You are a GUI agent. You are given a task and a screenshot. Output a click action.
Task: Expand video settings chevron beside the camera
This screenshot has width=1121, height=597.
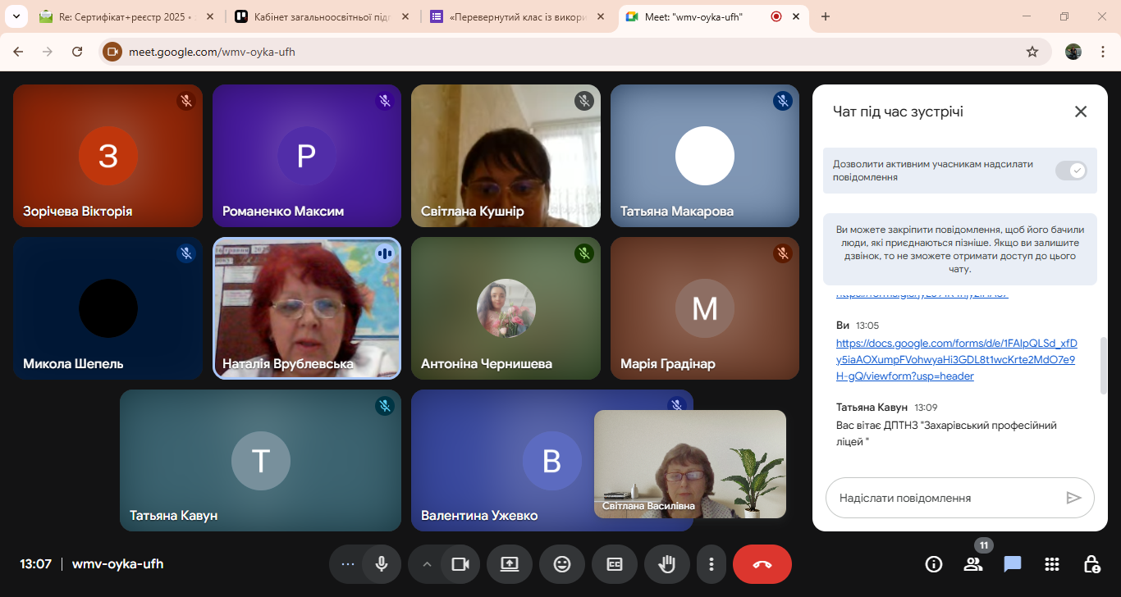coord(427,564)
